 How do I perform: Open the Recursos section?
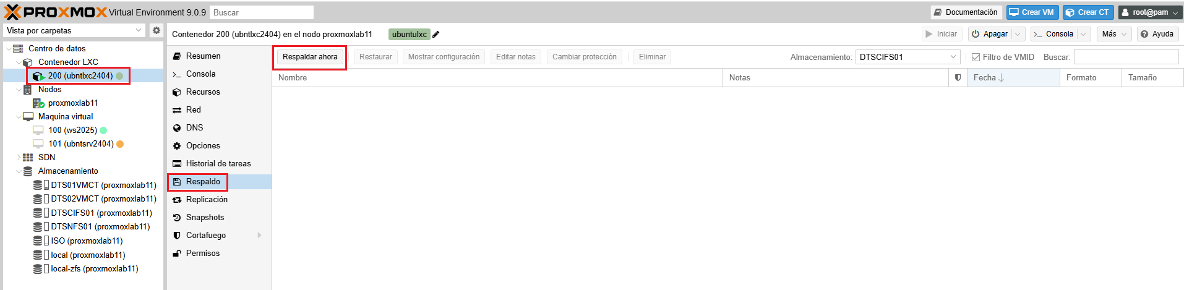[219, 92]
